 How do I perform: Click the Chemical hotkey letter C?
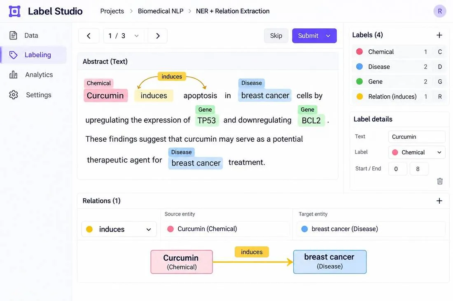click(440, 52)
